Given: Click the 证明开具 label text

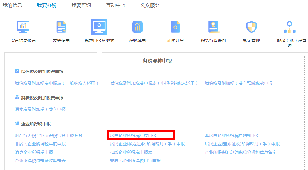Looking at the screenshot, I should pos(175,41).
